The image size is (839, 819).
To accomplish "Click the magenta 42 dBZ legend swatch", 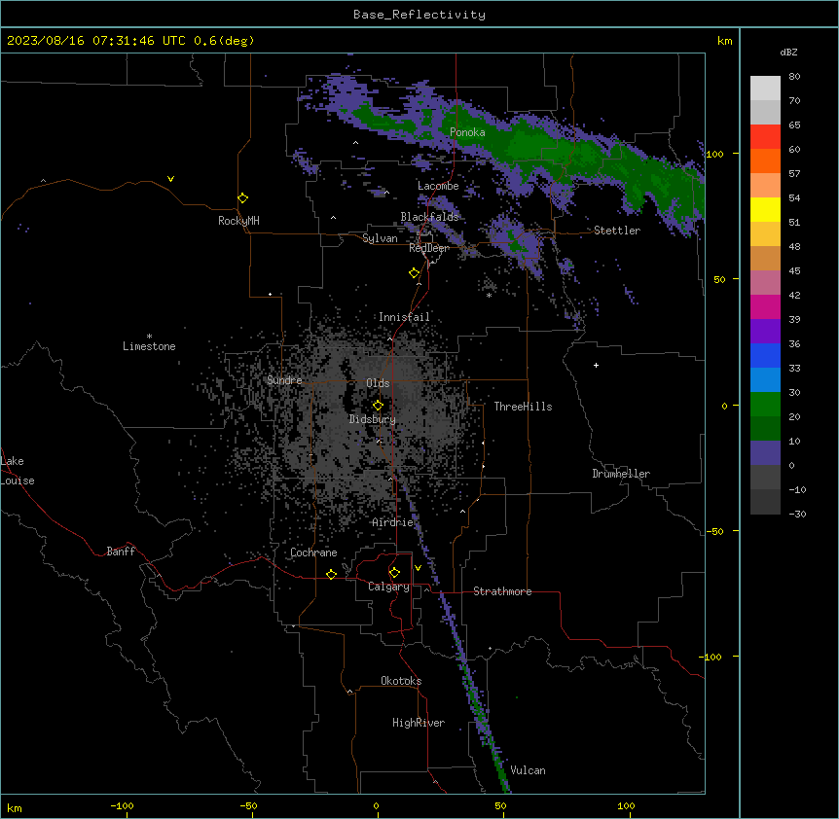I will tap(765, 306).
